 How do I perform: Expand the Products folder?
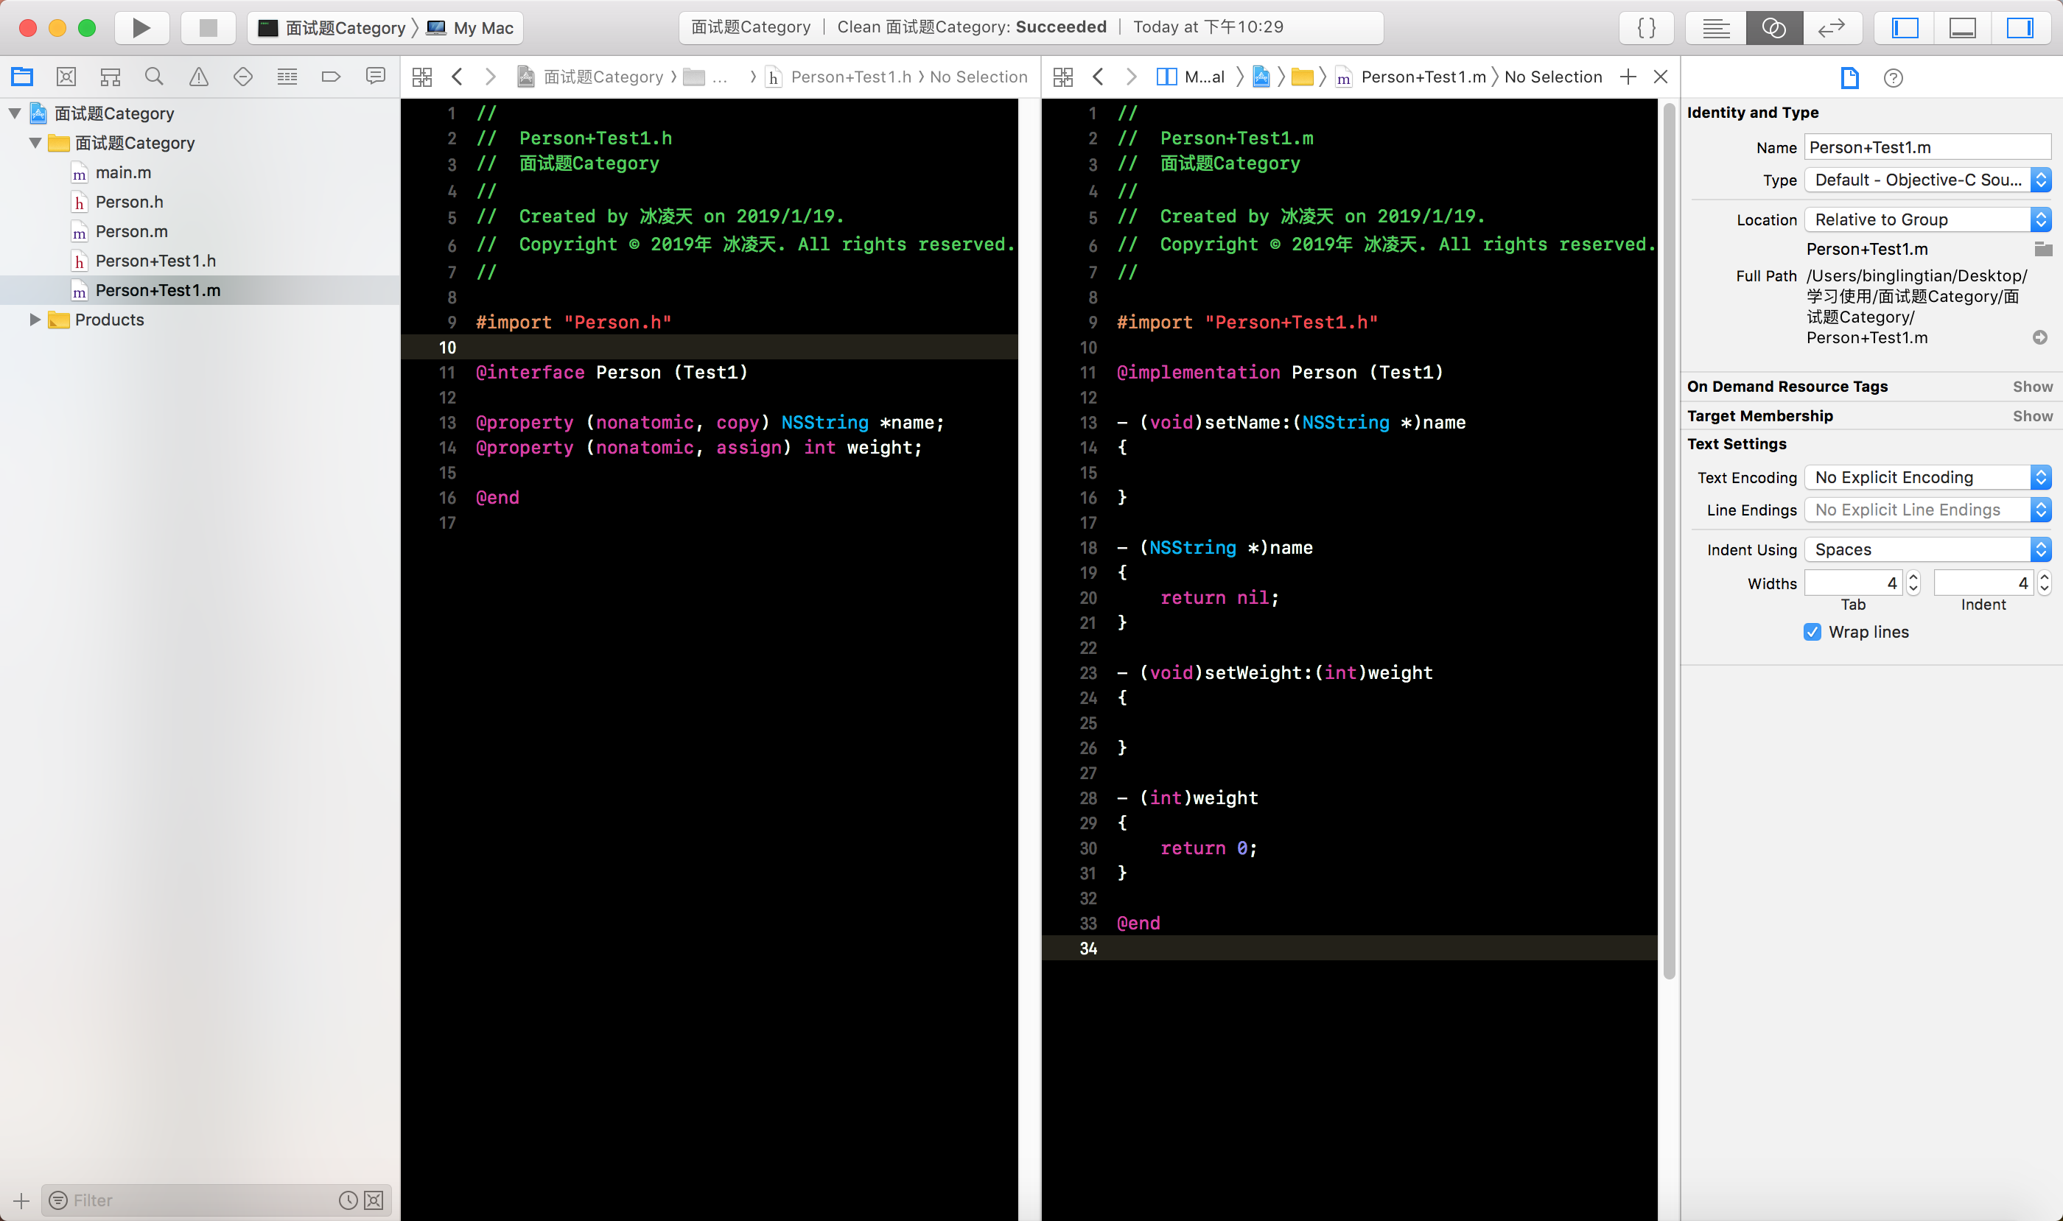(x=35, y=319)
